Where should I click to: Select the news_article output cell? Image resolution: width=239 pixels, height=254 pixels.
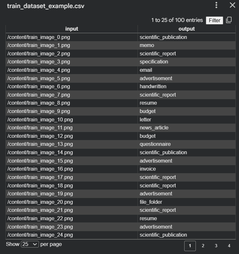coord(154,128)
